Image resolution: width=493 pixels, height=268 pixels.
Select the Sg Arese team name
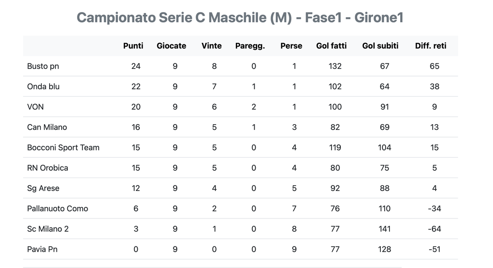[43, 188]
